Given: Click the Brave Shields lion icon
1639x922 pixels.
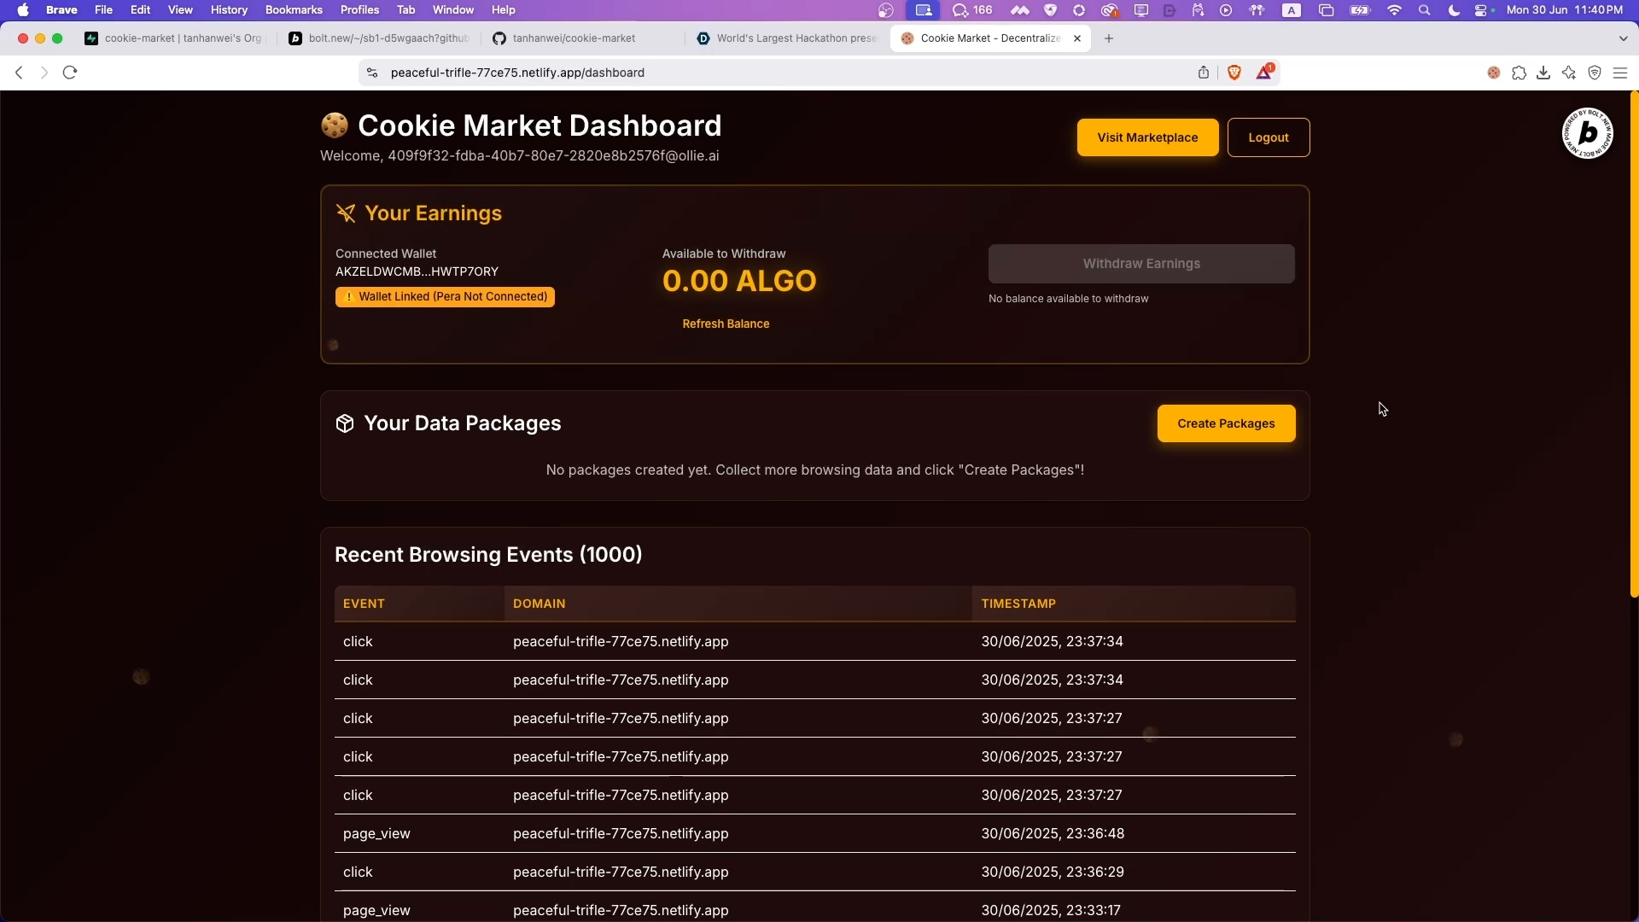Looking at the screenshot, I should [1234, 73].
